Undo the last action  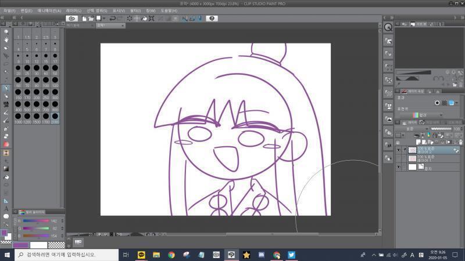coord(112,19)
